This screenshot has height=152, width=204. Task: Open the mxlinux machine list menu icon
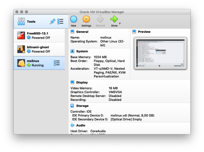pos(57,63)
